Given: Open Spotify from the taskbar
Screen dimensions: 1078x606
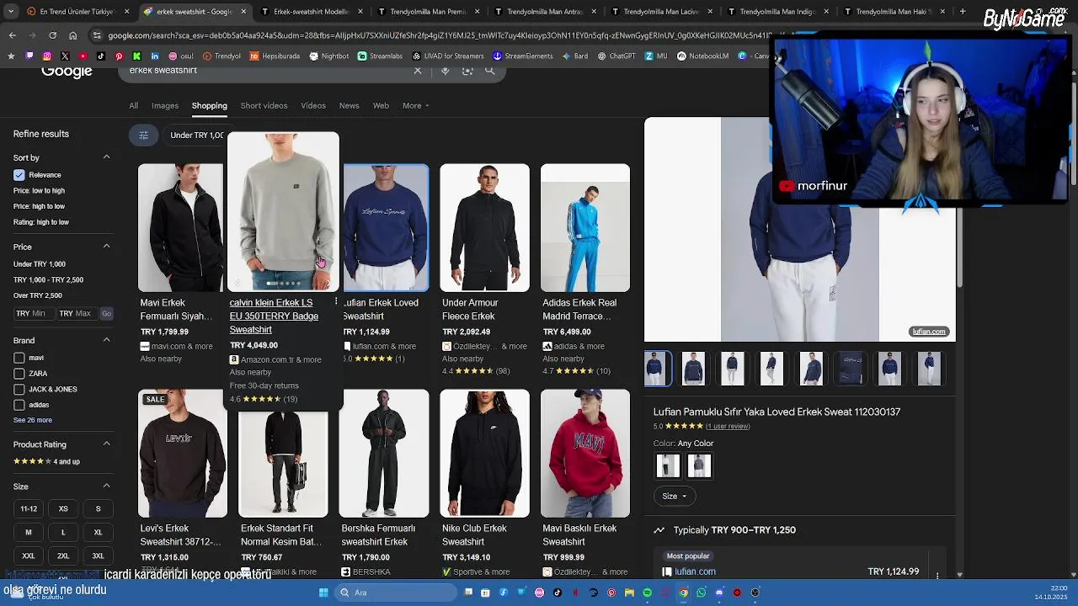Looking at the screenshot, I should coord(647,593).
